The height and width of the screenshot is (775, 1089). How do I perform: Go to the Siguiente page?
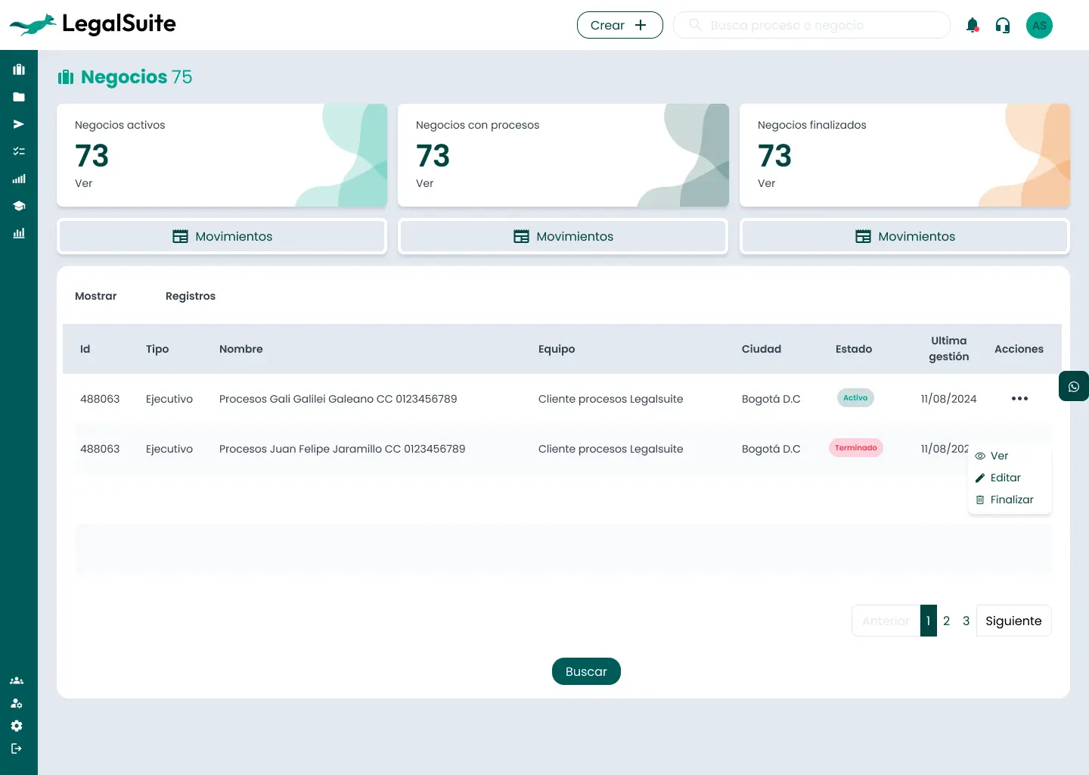point(1013,621)
